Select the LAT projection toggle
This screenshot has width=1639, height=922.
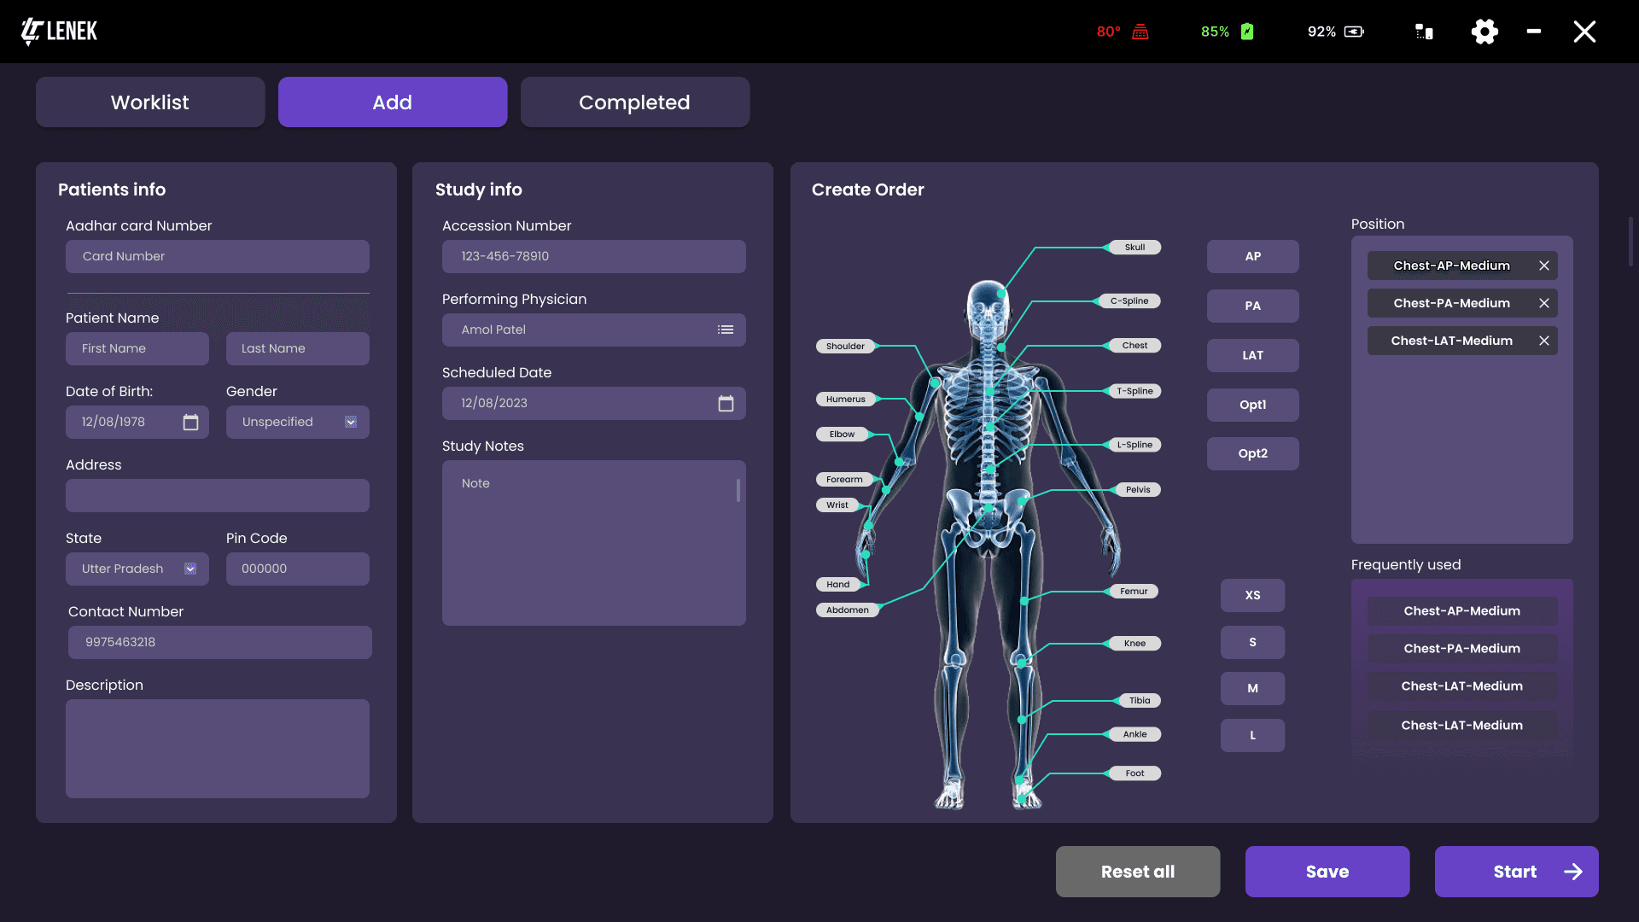(x=1252, y=355)
